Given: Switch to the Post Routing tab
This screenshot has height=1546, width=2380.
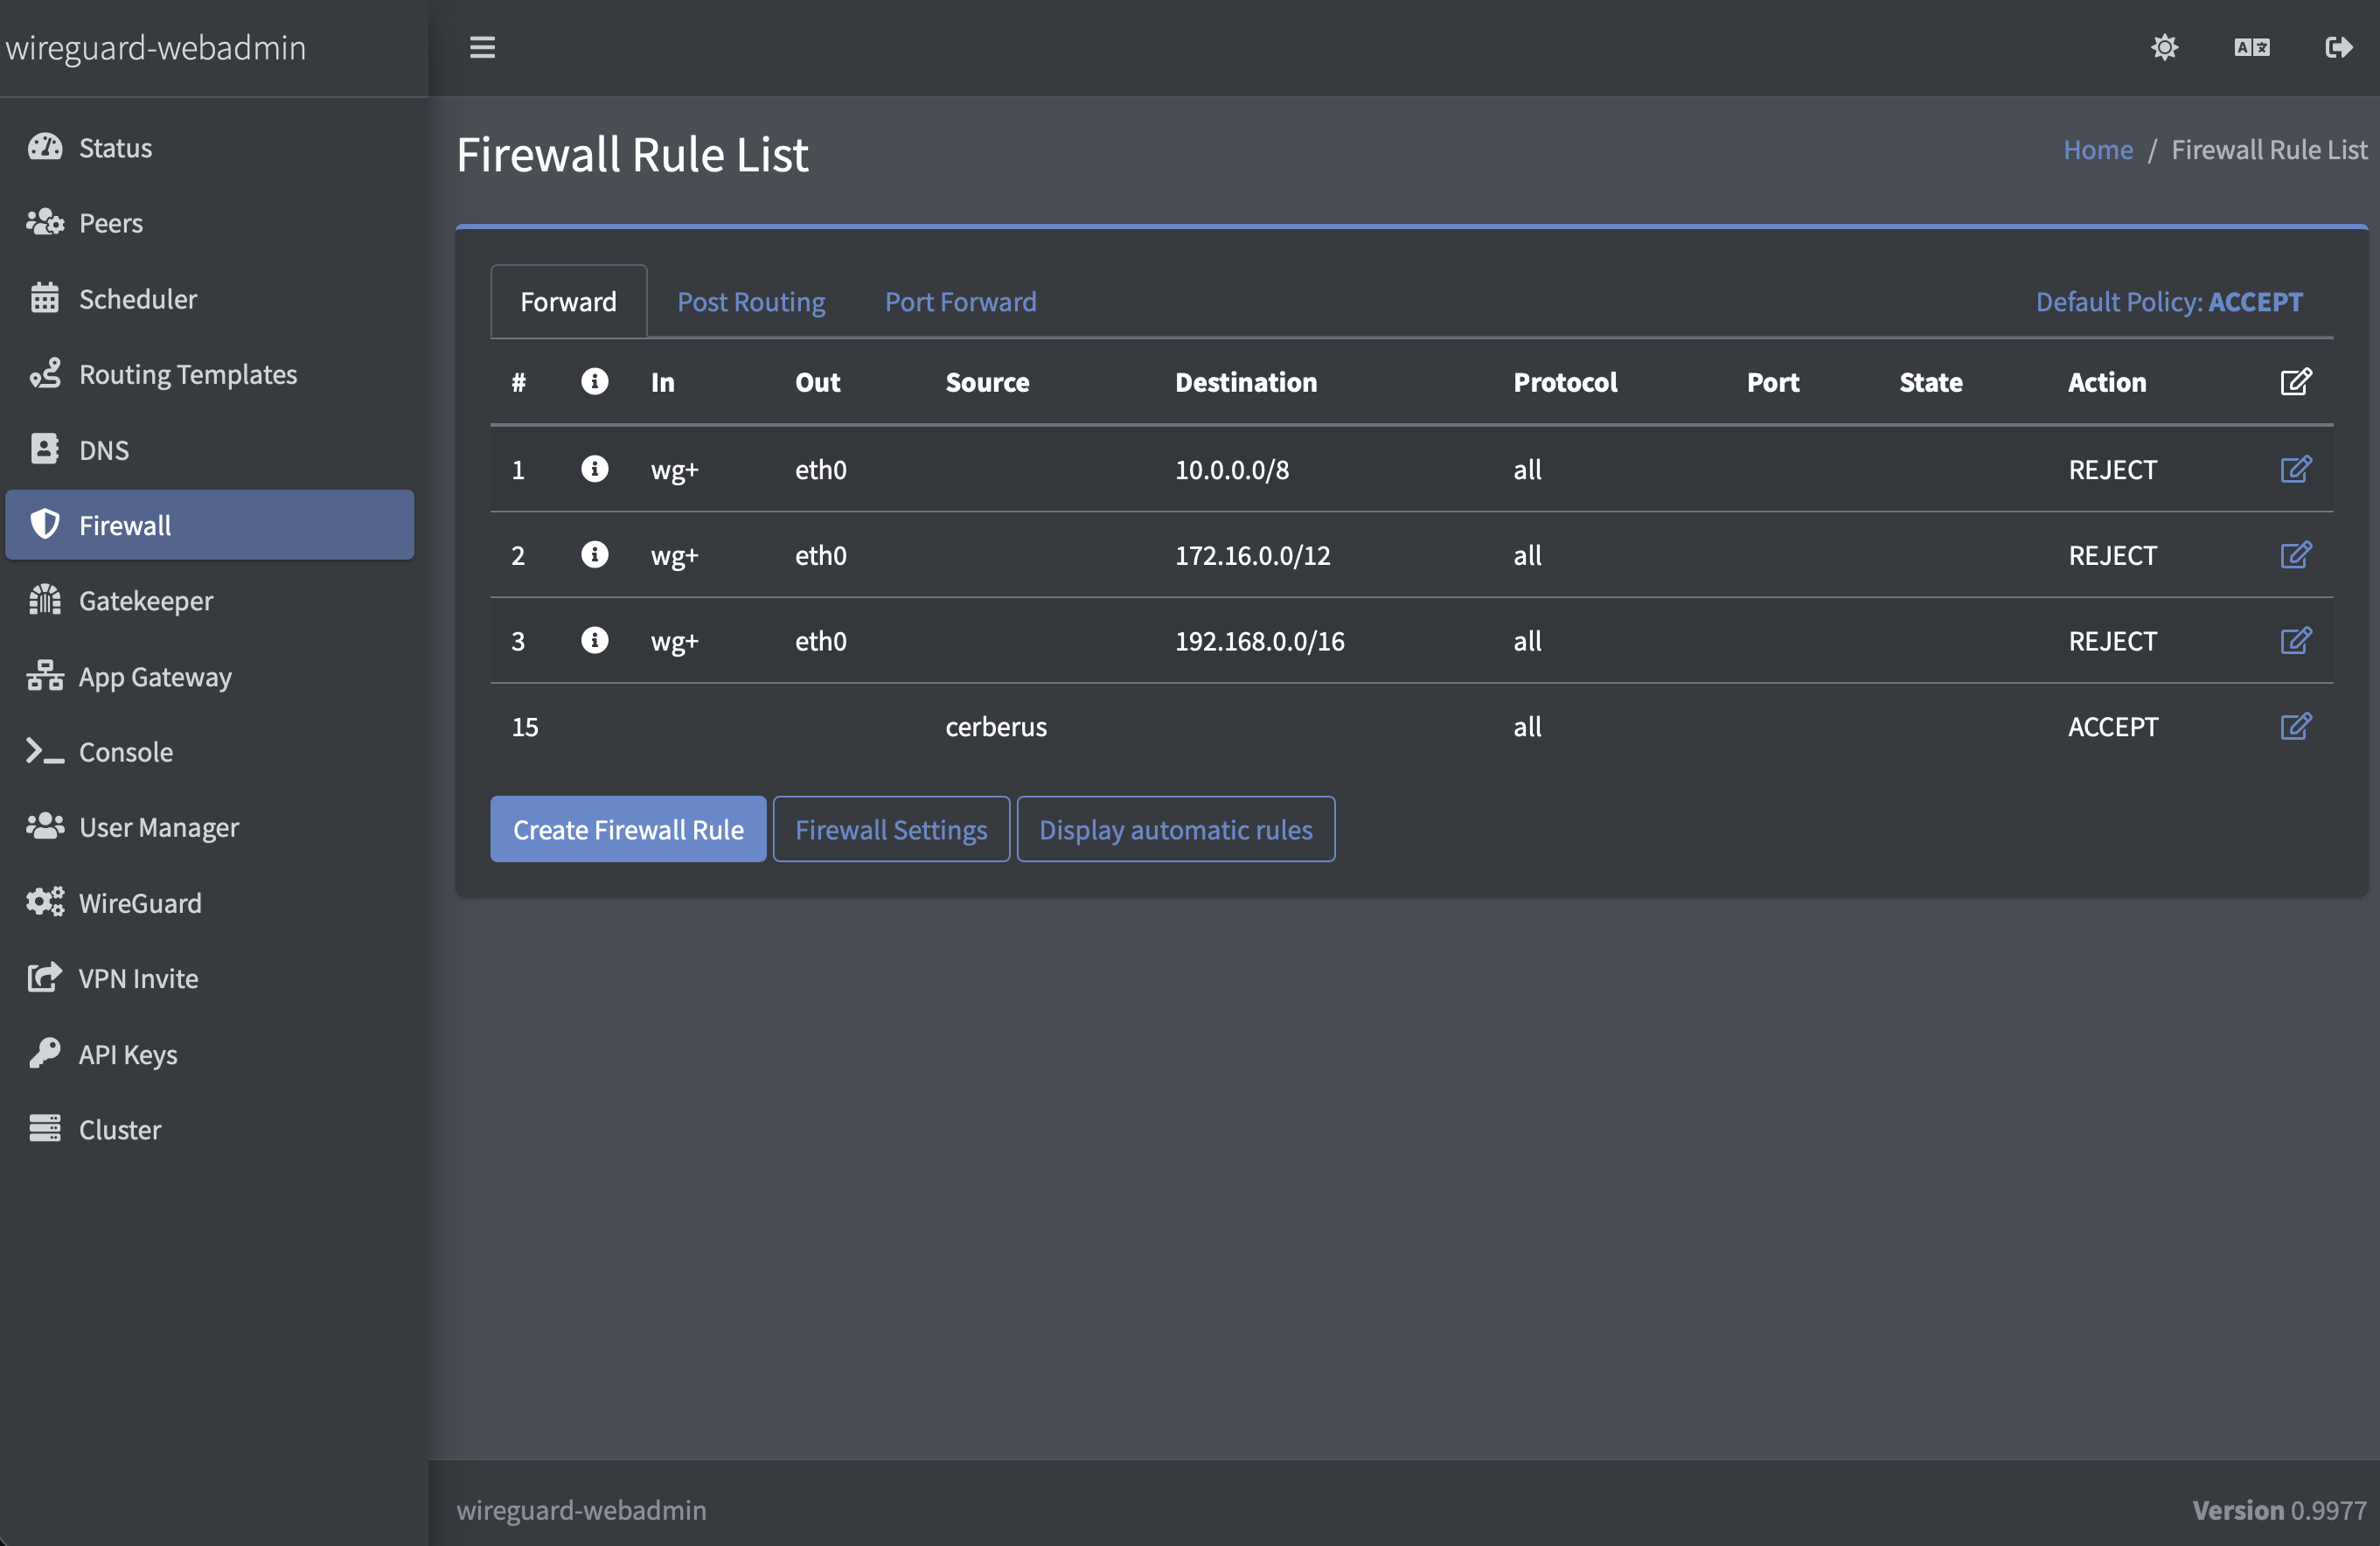Looking at the screenshot, I should pyautogui.click(x=751, y=301).
